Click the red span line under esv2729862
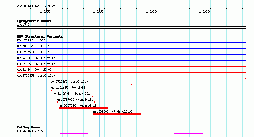 (x=91, y=84)
